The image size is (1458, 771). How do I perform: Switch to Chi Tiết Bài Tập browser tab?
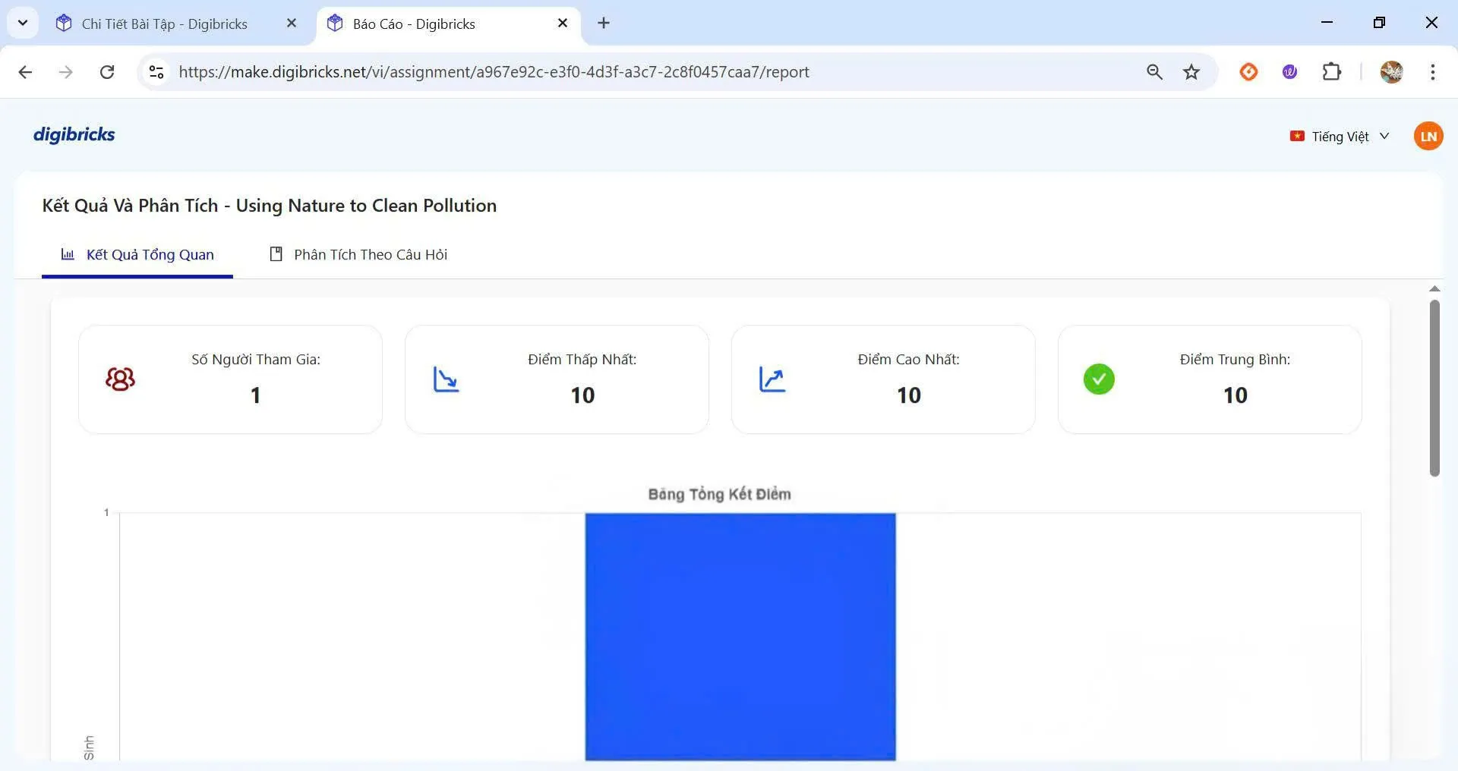click(x=164, y=24)
